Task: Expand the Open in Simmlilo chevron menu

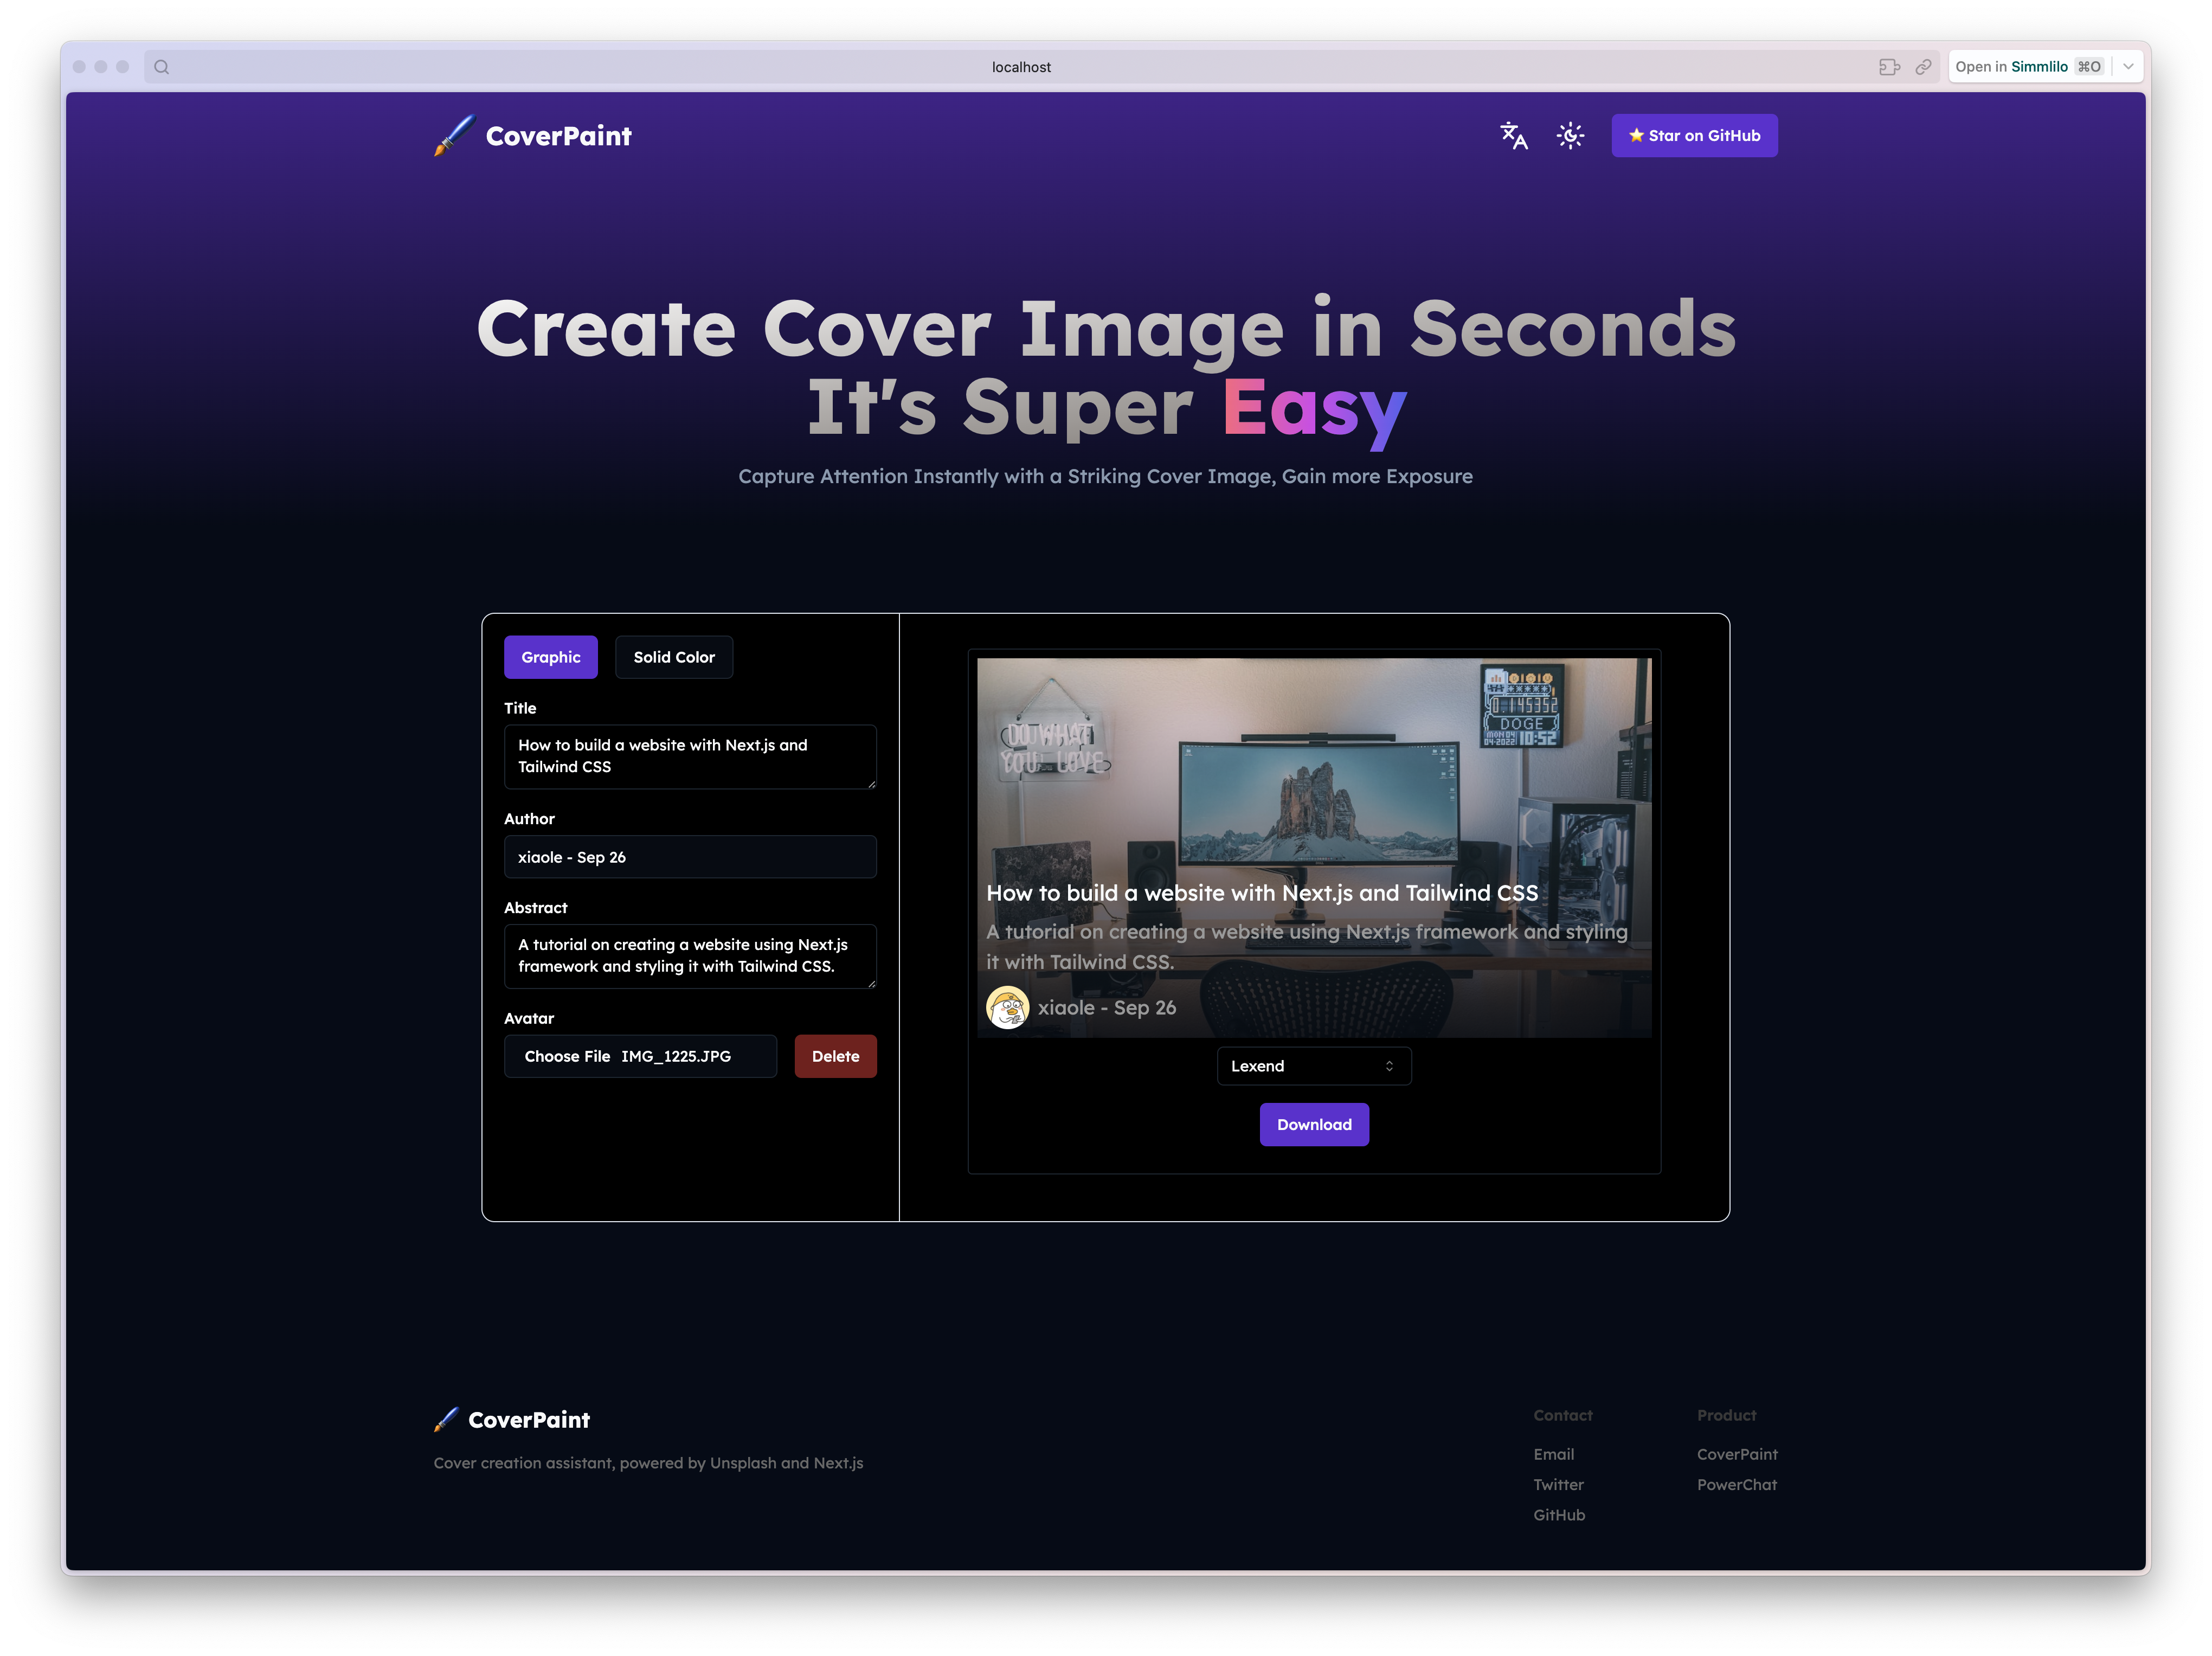Action: [x=2128, y=67]
